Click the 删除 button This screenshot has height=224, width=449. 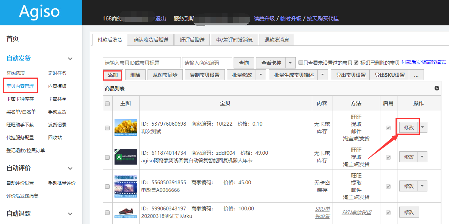pos(135,75)
